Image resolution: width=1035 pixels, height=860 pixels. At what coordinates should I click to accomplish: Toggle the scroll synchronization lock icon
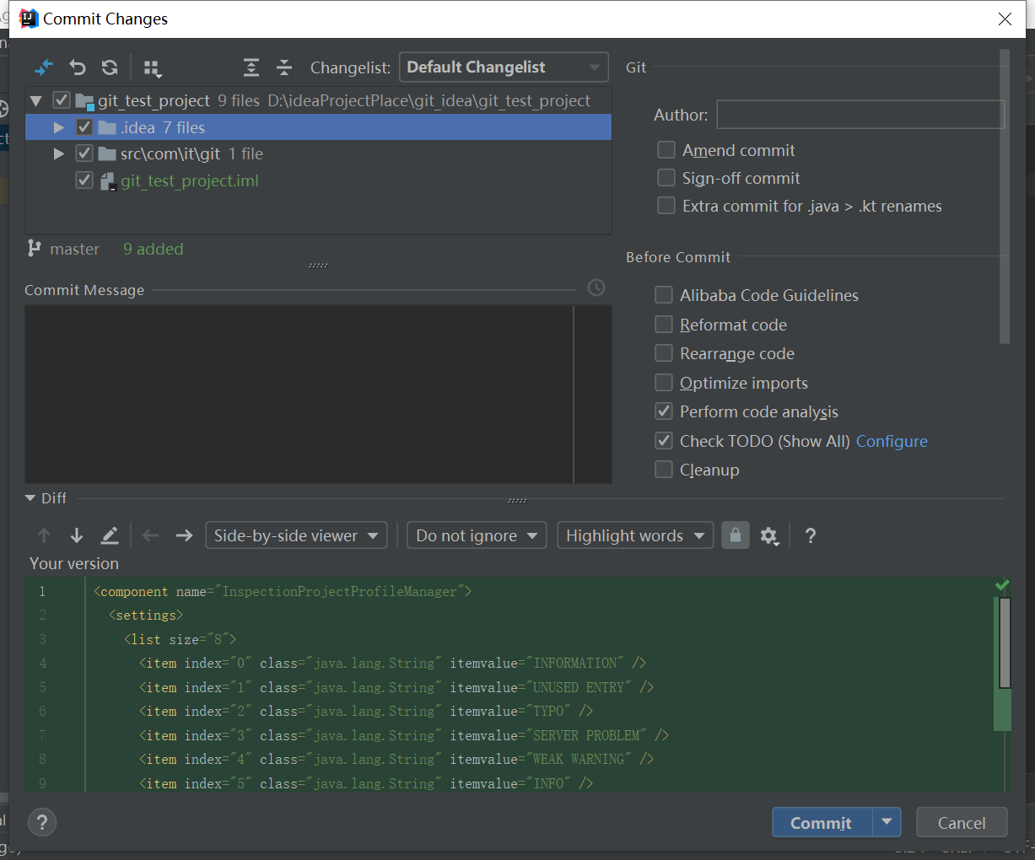point(736,535)
